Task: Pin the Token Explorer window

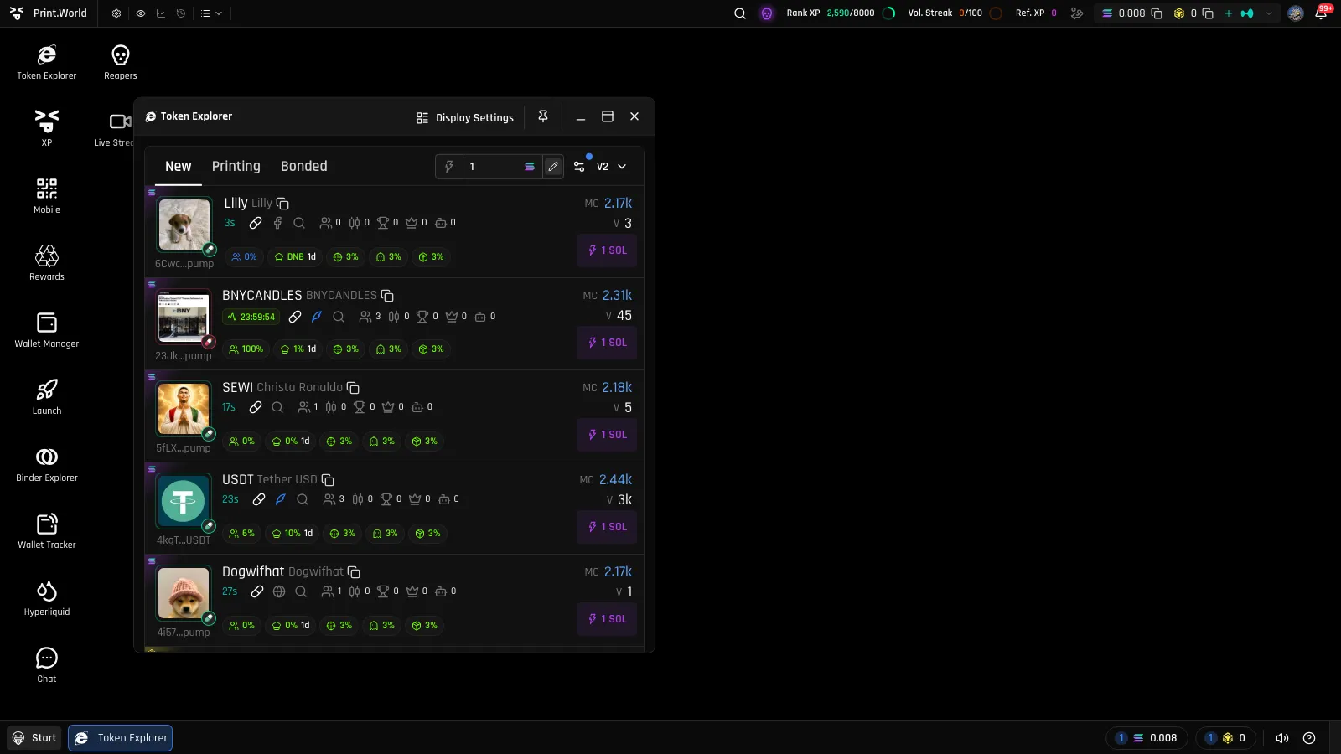Action: [543, 116]
